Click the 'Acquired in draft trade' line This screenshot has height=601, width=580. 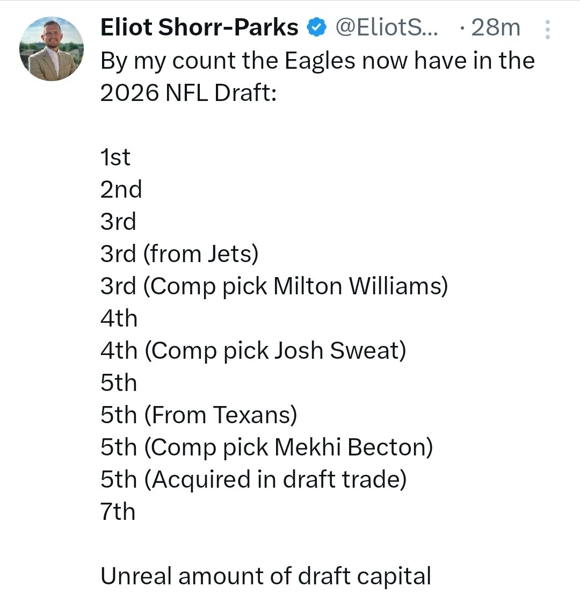pos(253,479)
